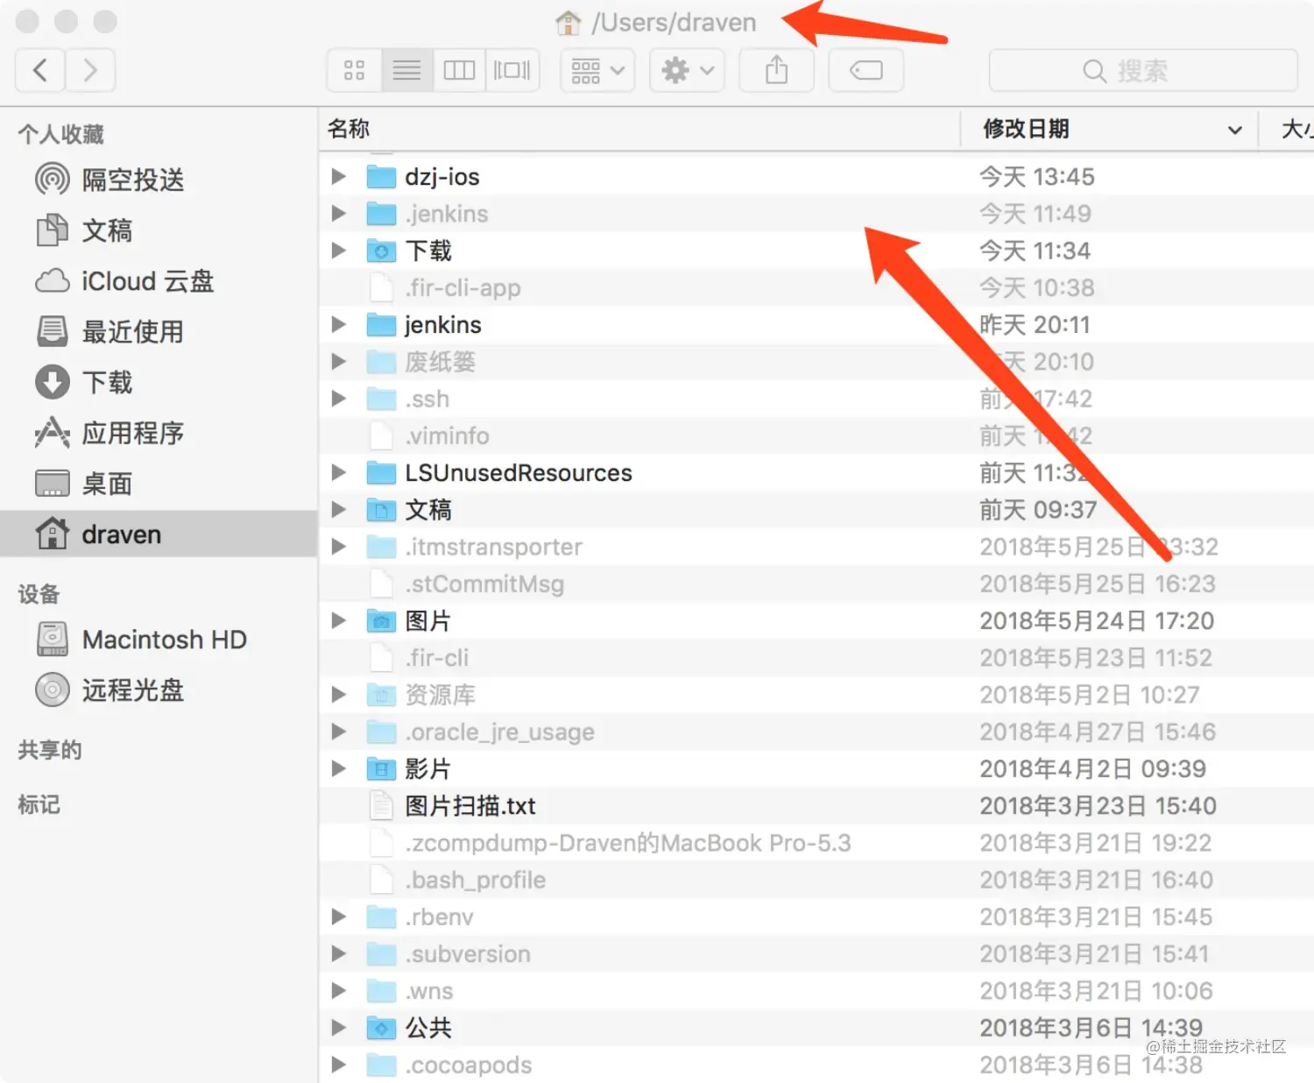Image resolution: width=1314 pixels, height=1083 pixels.
Task: Select the LSUnusedResources folder icon
Action: (x=381, y=473)
